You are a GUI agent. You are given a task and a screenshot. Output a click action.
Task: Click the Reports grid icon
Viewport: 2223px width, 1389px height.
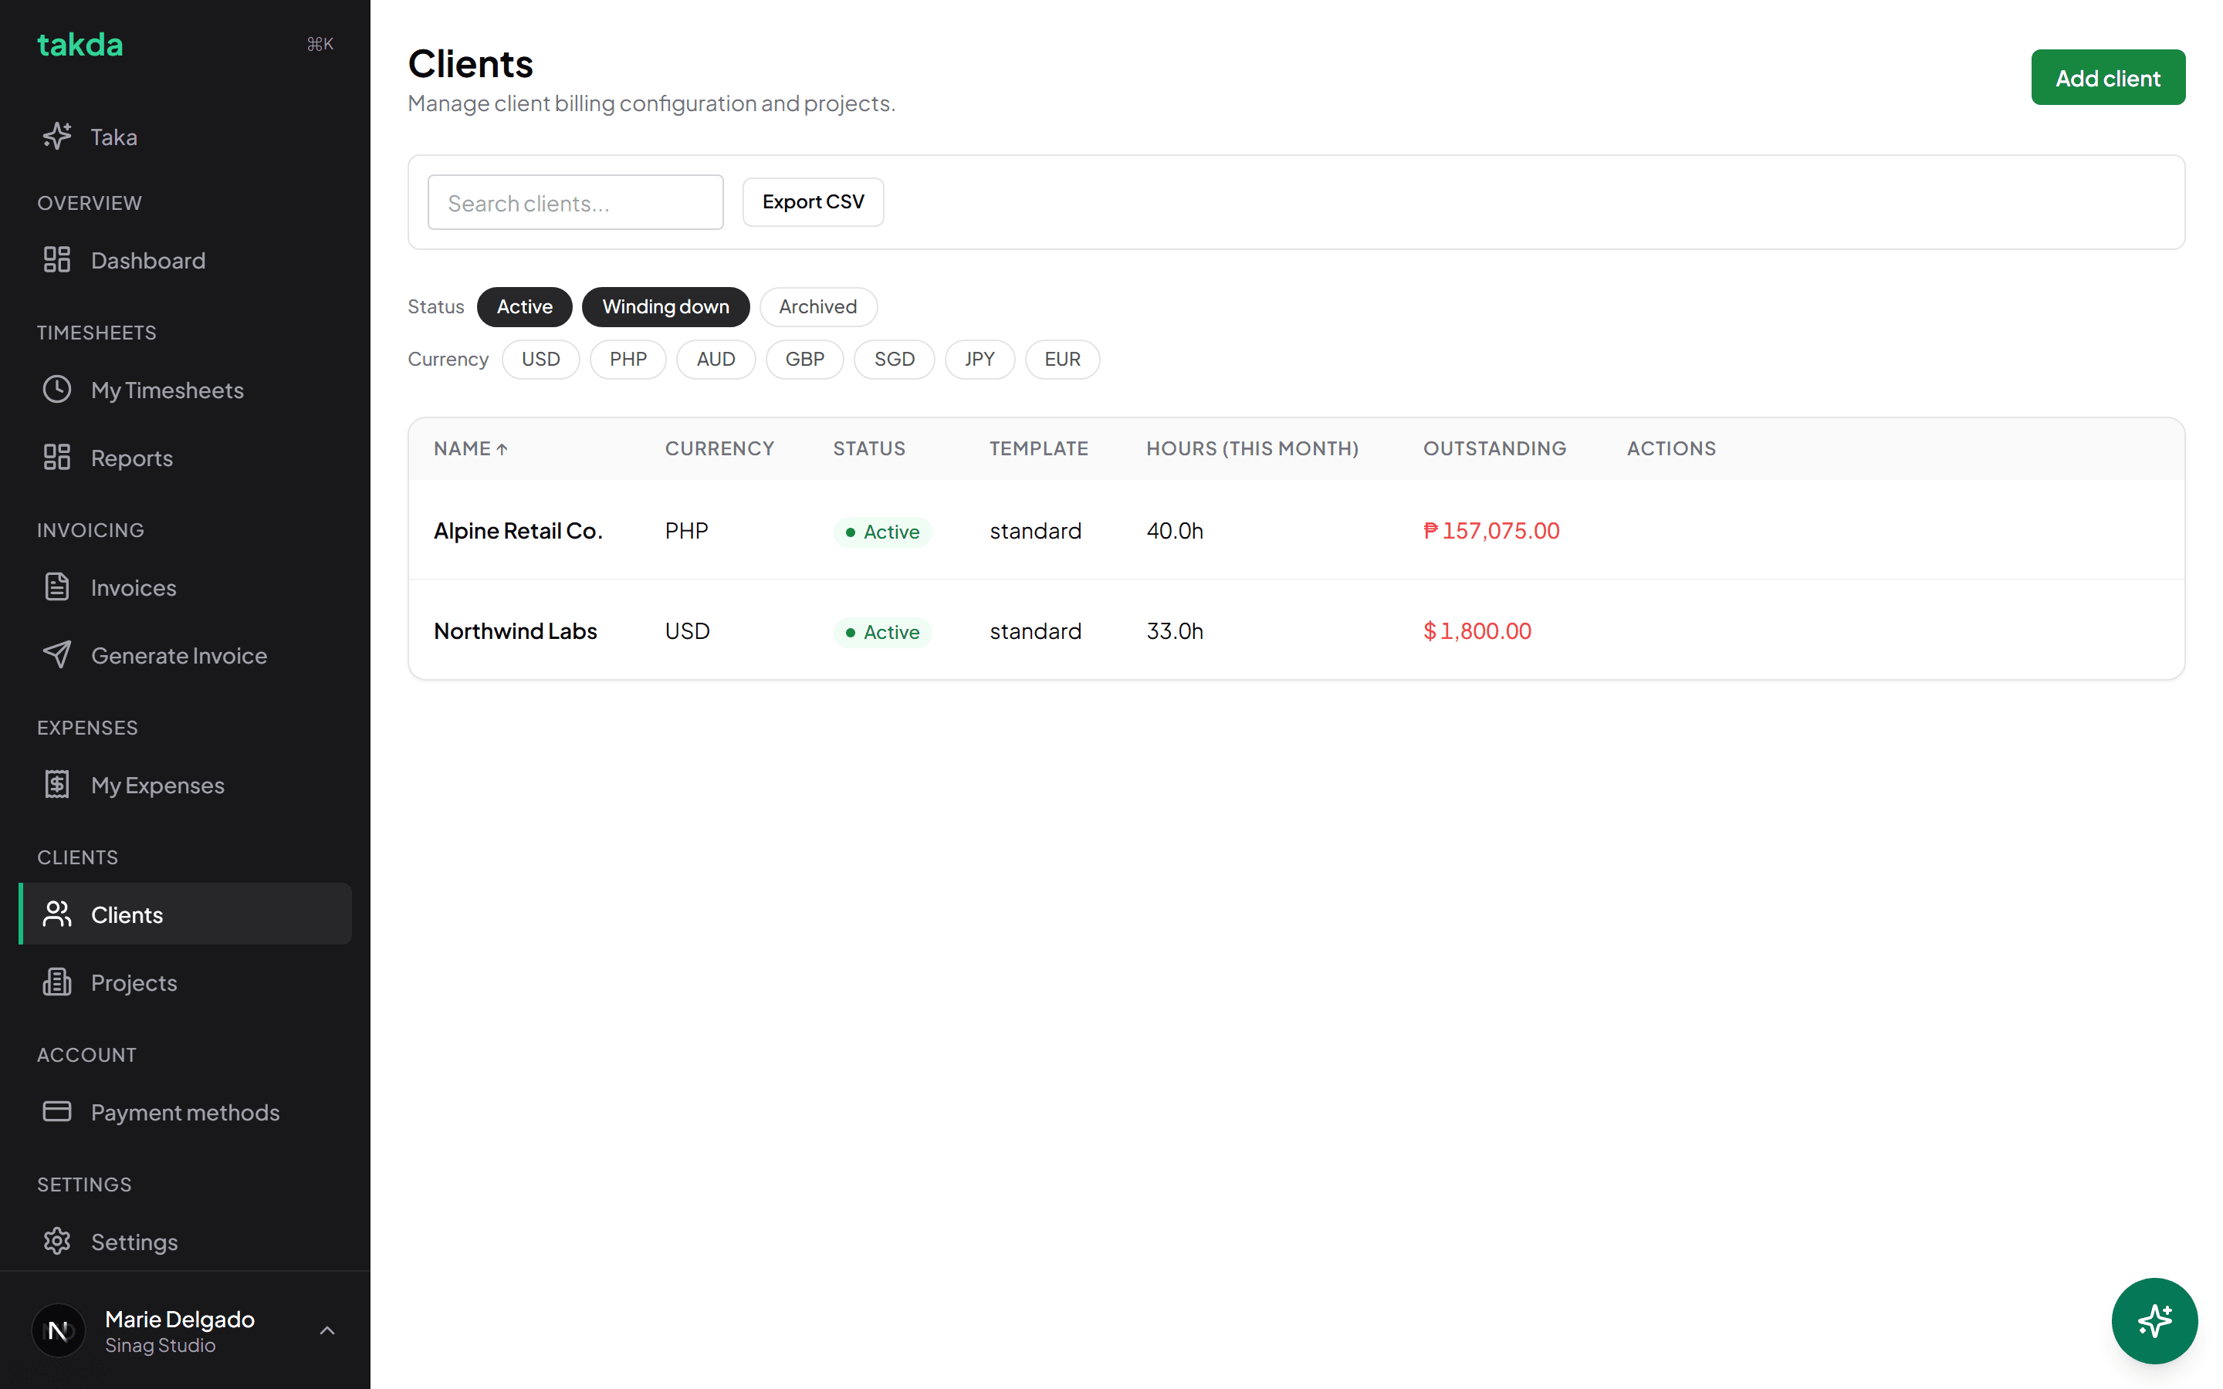[57, 458]
